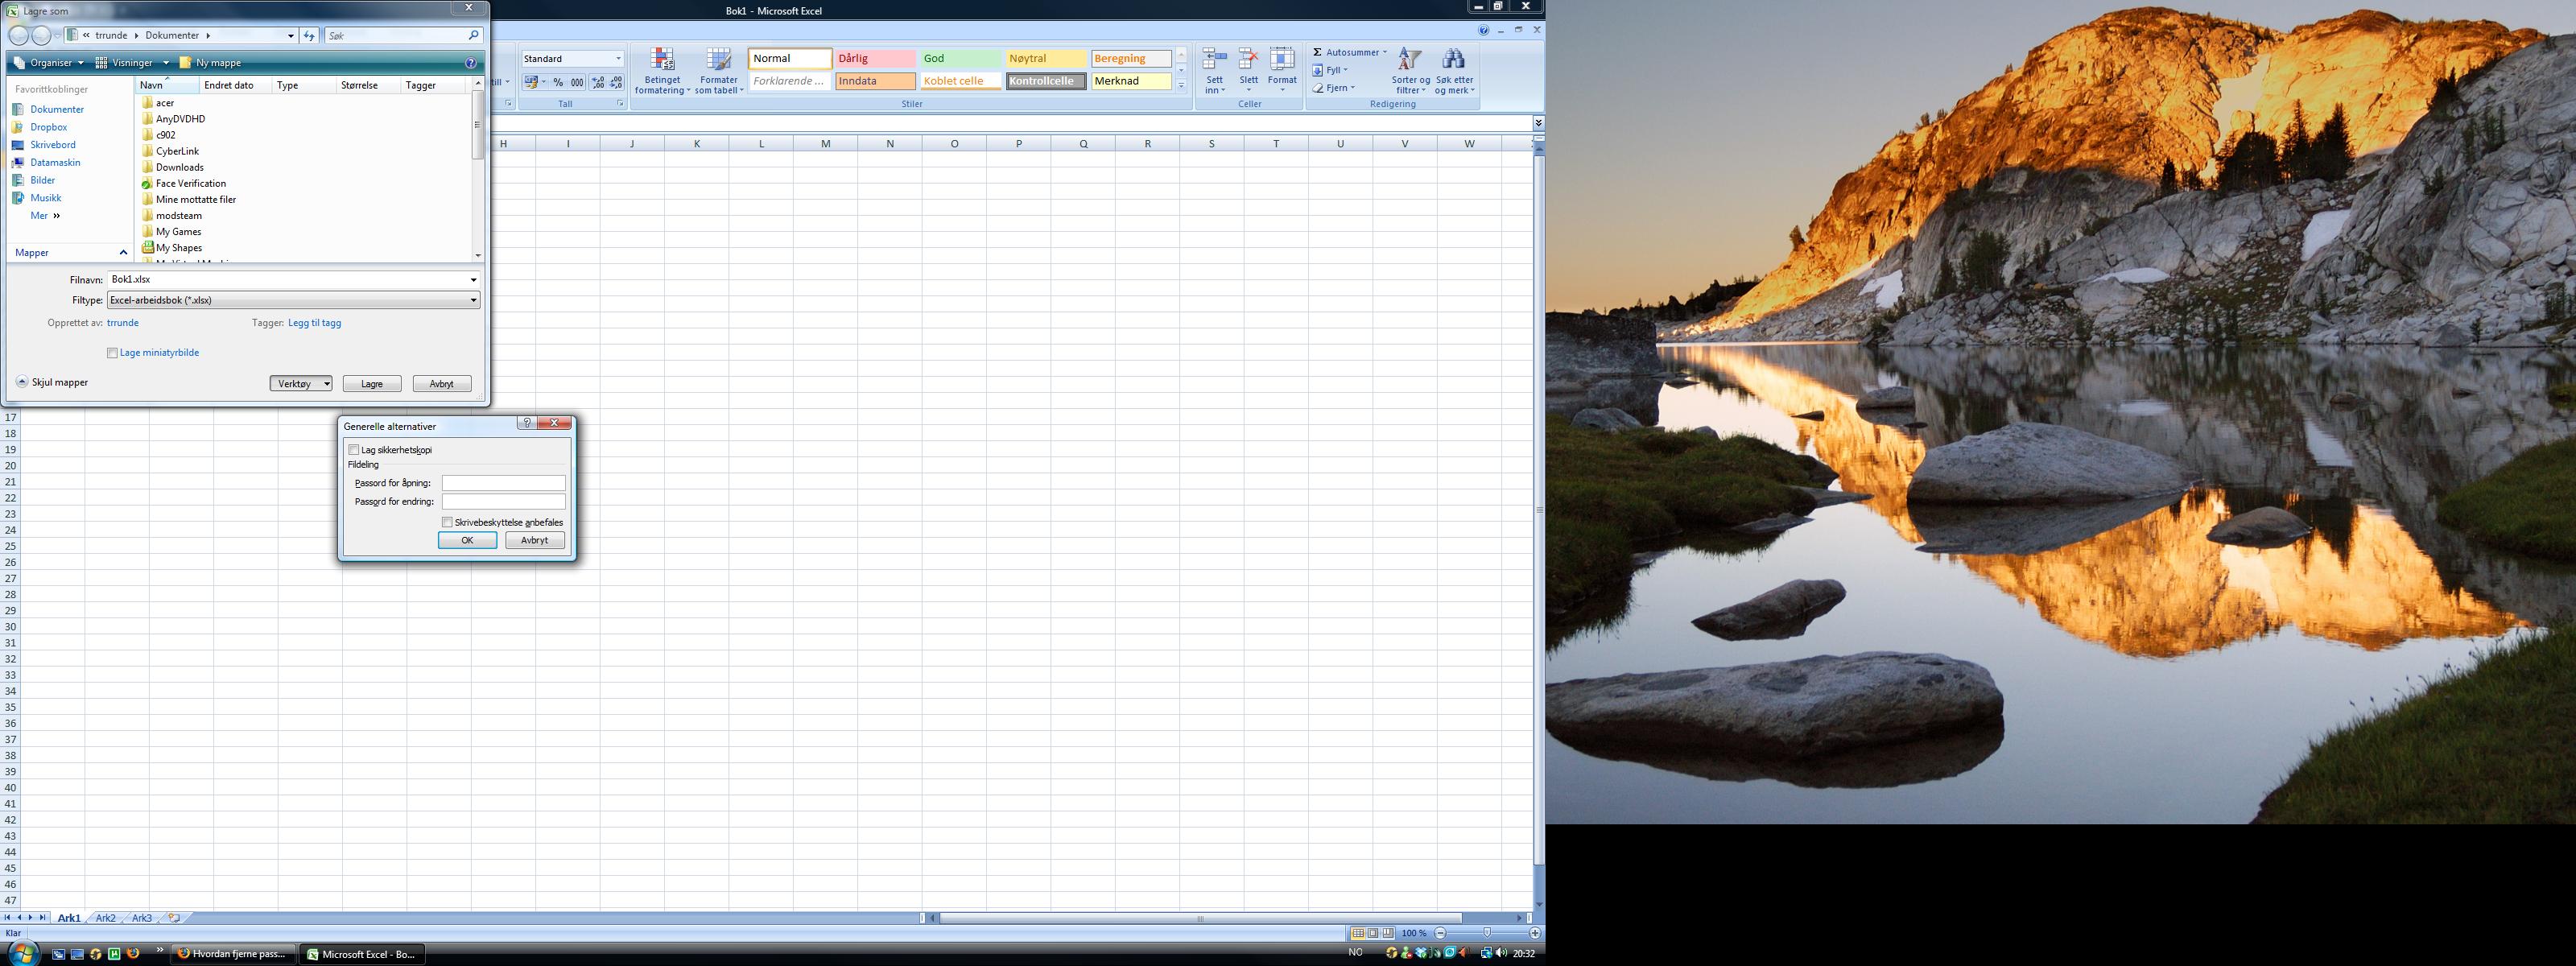Image resolution: width=2576 pixels, height=966 pixels.
Task: Switch to Page Break preview in status bar
Action: point(1388,933)
